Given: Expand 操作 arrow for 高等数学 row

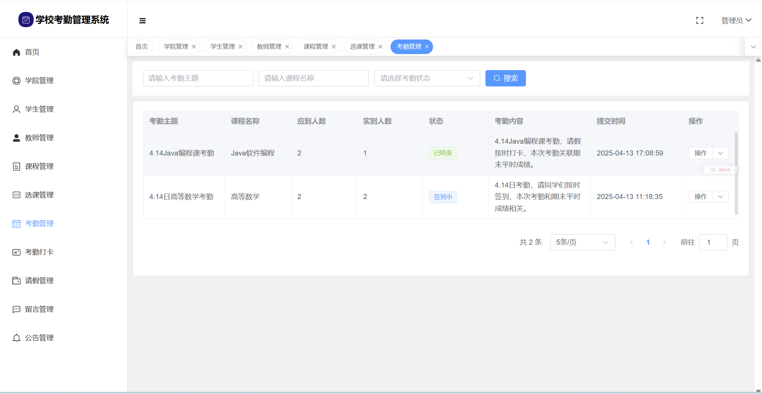Looking at the screenshot, I should 720,197.
